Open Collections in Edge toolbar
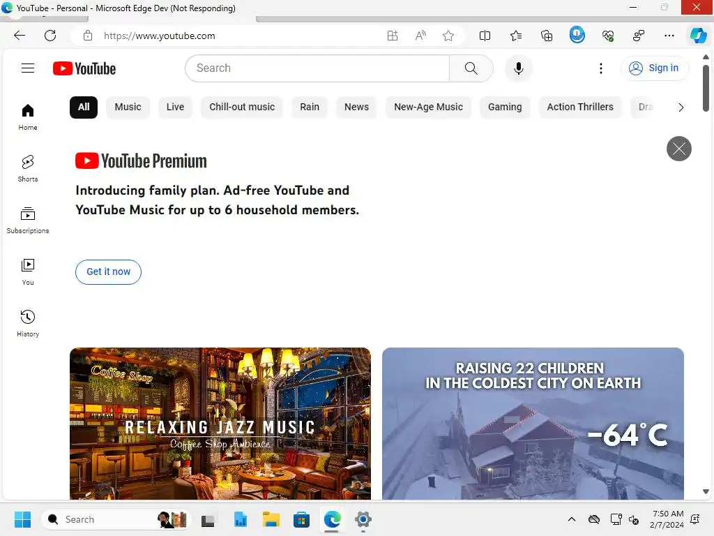This screenshot has height=536, width=714. [547, 36]
